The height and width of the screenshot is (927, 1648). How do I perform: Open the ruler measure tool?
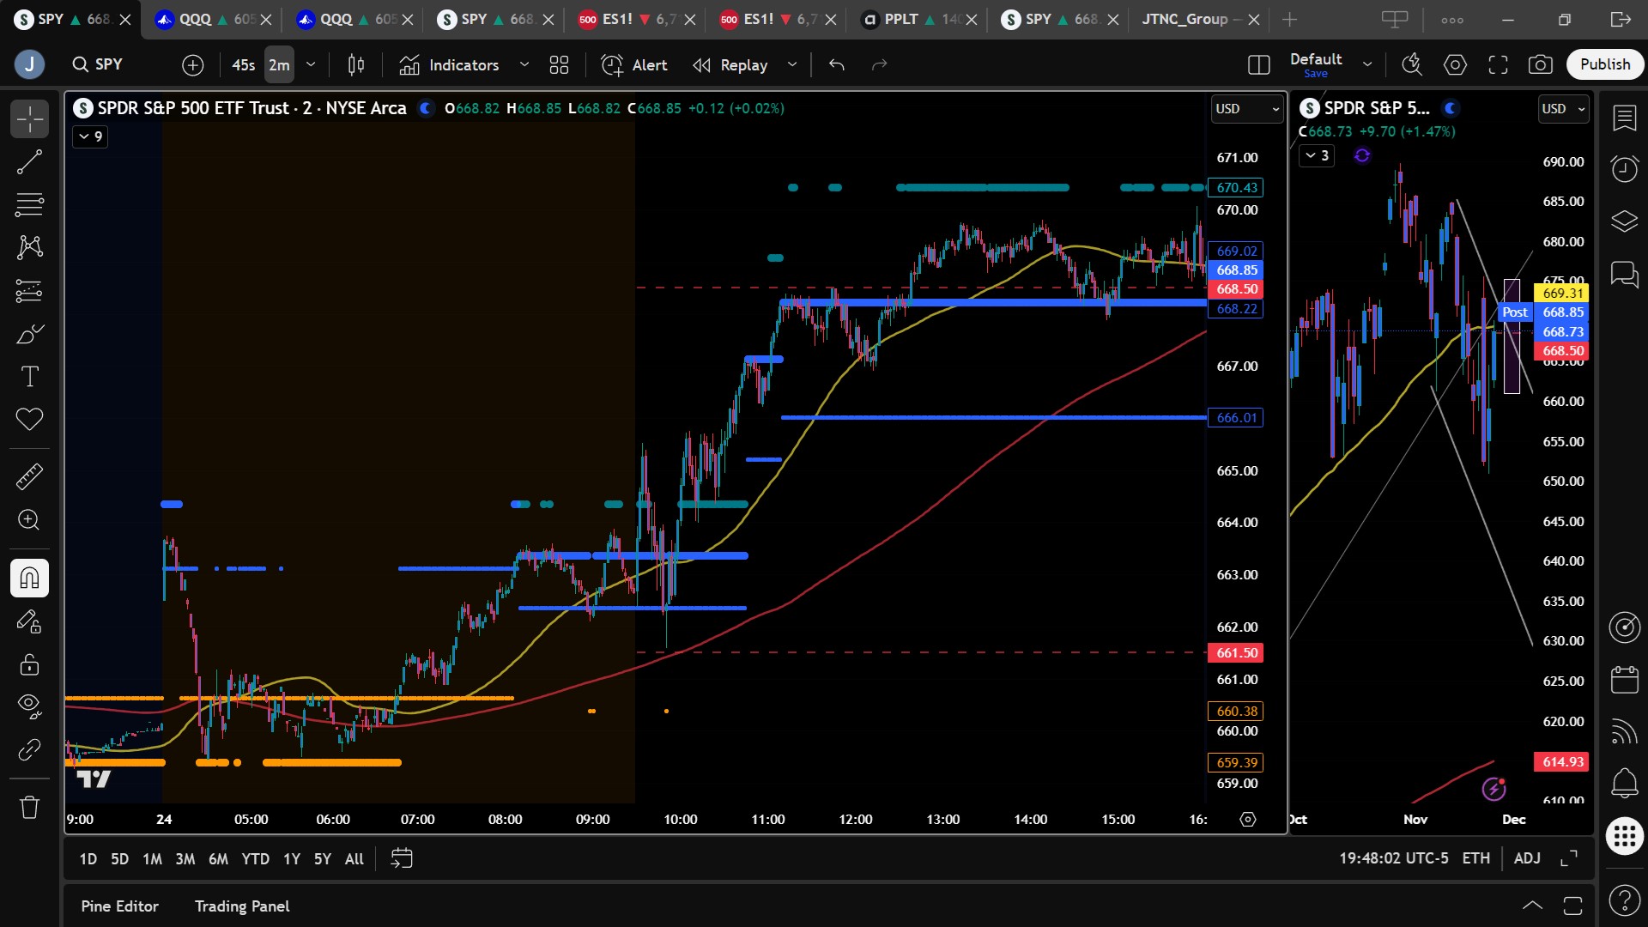click(29, 476)
